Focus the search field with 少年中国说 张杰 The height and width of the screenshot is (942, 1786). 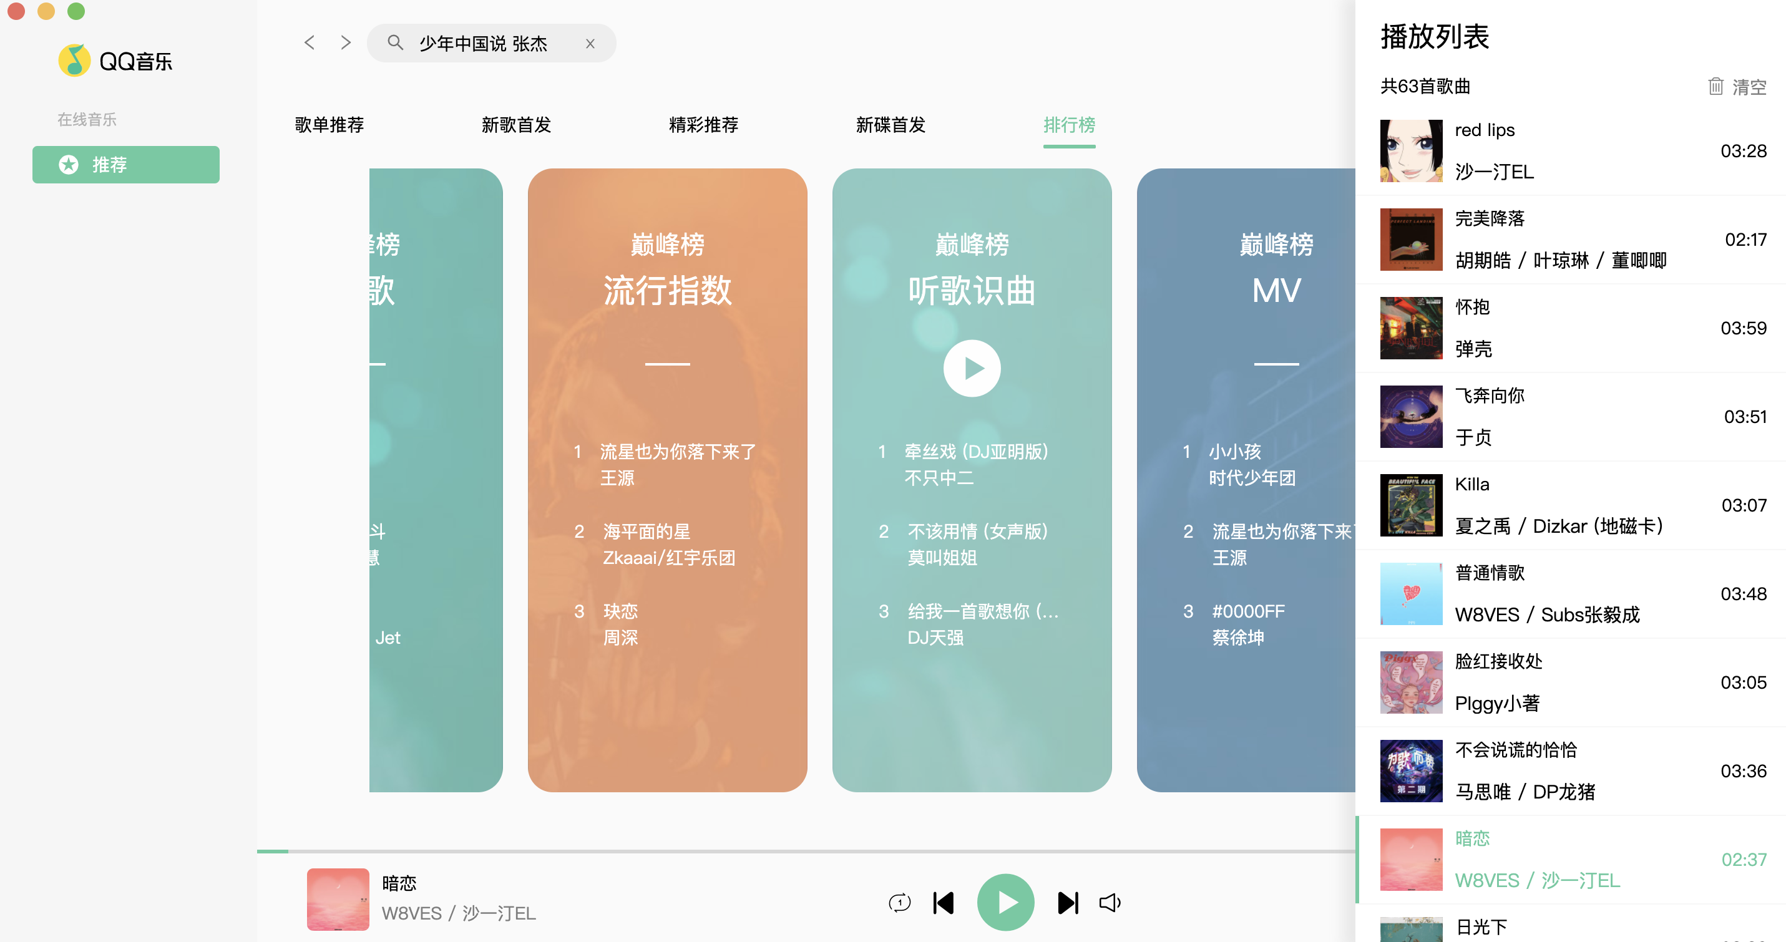[491, 44]
